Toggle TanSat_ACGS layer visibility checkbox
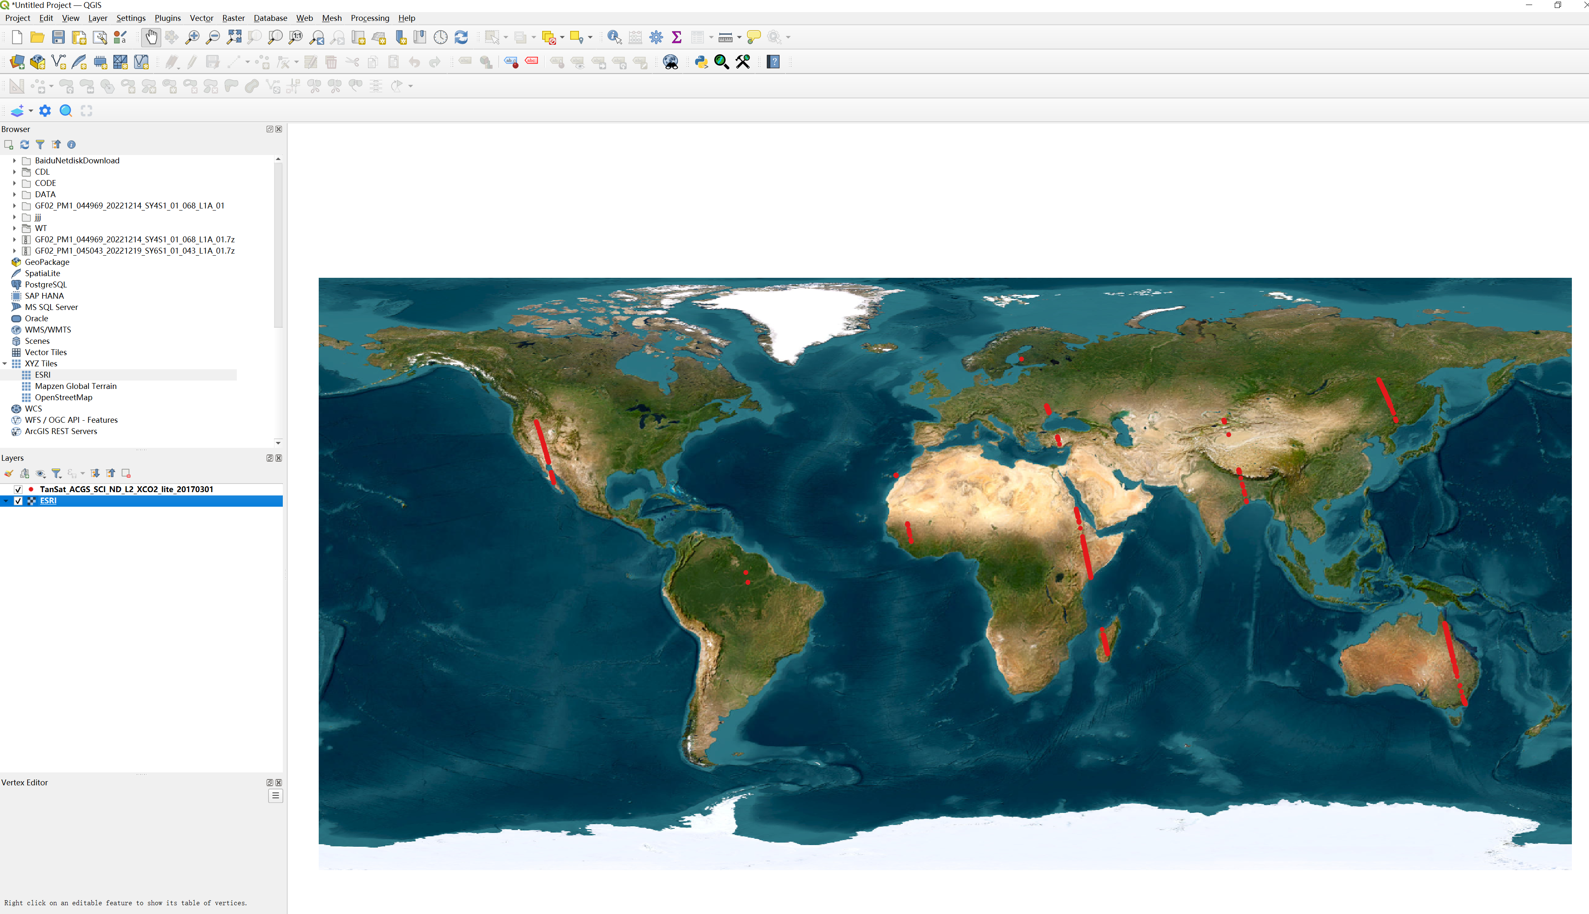1589x914 pixels. (x=18, y=489)
